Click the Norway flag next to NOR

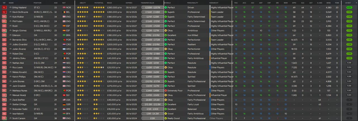[x=63, y=8]
